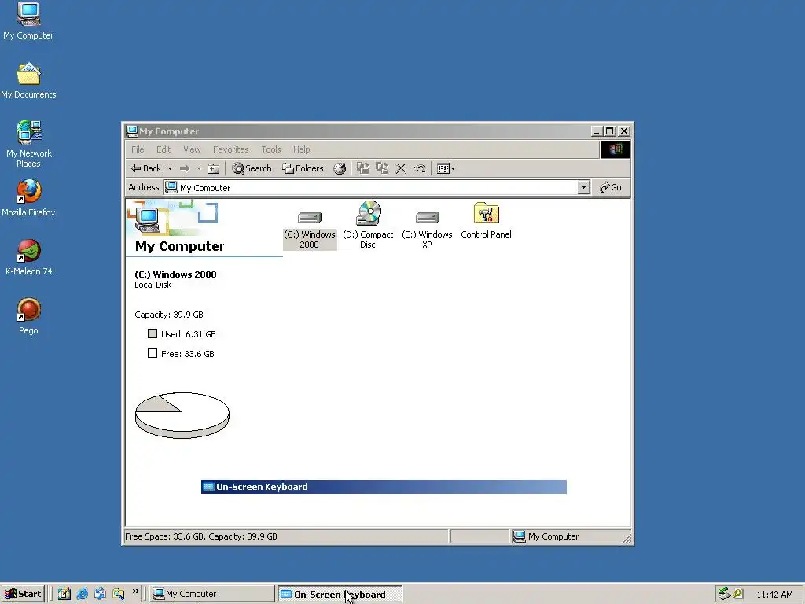The image size is (805, 604).
Task: Open the View menu
Action: 192,149
